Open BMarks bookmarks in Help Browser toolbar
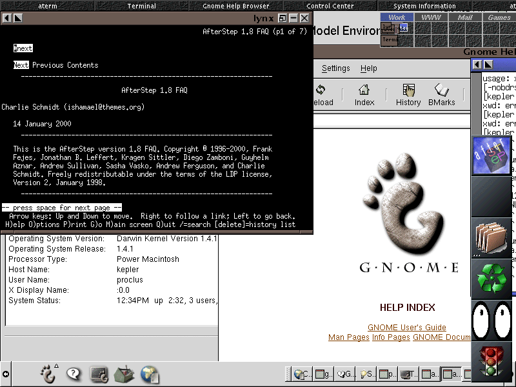The image size is (516, 387). pos(441,95)
